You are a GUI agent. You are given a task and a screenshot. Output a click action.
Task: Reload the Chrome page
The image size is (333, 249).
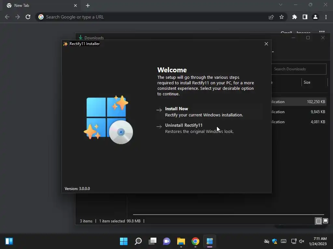tap(28, 17)
